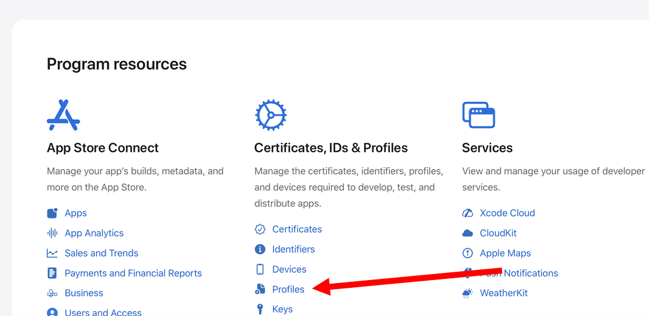Click the Certificates gear logo icon

pos(271,116)
